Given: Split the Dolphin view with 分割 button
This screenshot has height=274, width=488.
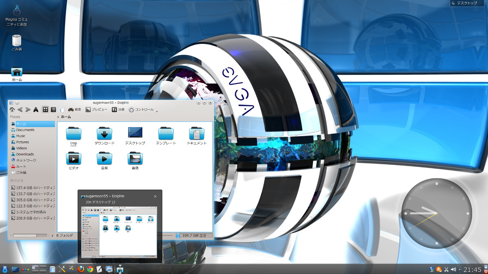Looking at the screenshot, I should pos(118,109).
